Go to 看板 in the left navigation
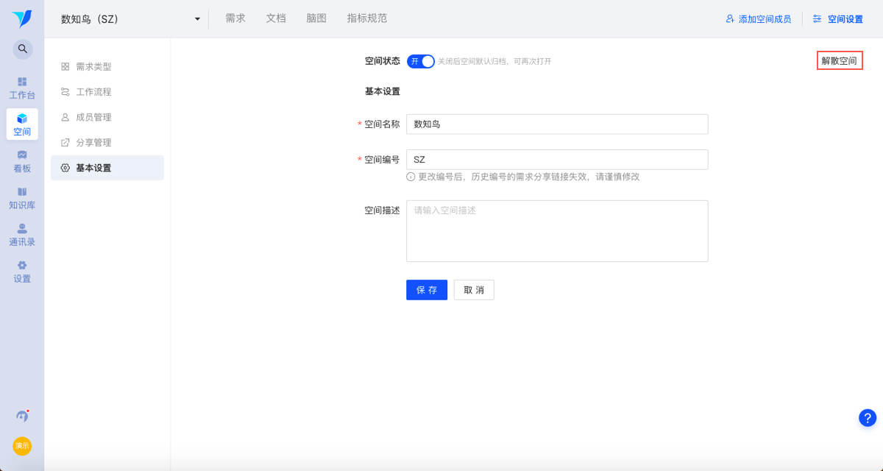This screenshot has height=471, width=883. point(22,161)
